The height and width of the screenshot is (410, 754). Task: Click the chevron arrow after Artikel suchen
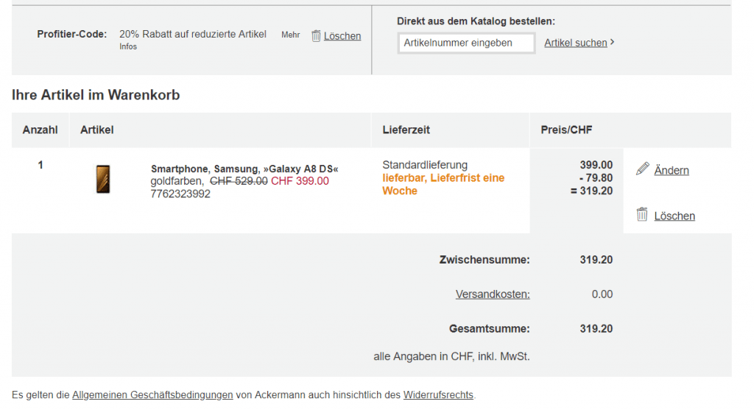[x=613, y=43]
